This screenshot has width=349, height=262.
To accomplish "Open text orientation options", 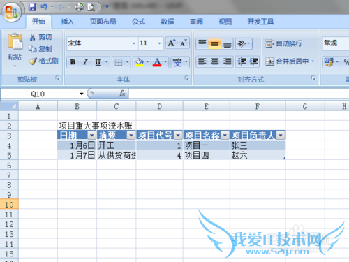I will tap(244, 43).
